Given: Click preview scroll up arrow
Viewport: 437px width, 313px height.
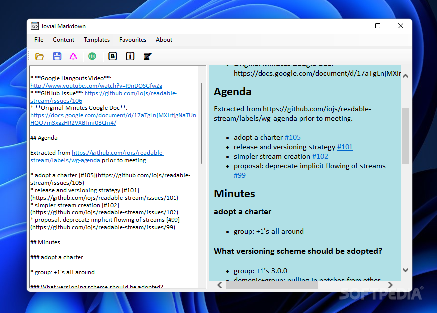Looking at the screenshot, I should coord(406,76).
